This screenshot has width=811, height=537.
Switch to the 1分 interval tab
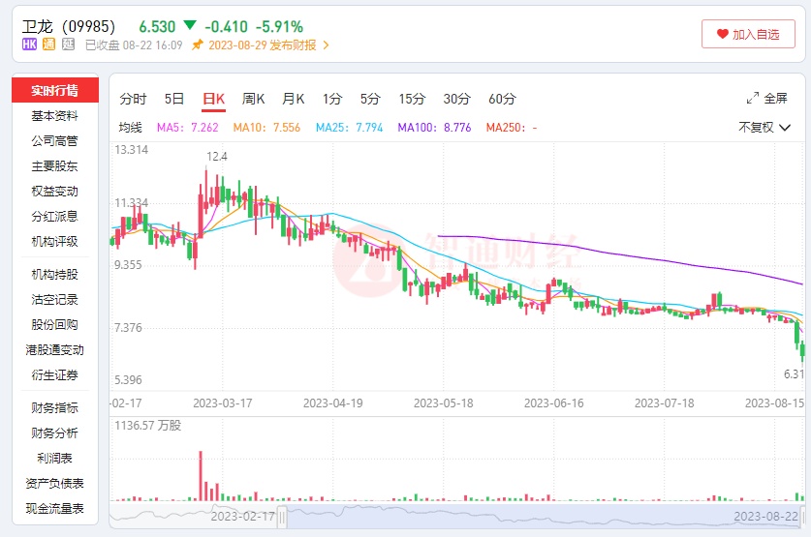(x=332, y=99)
